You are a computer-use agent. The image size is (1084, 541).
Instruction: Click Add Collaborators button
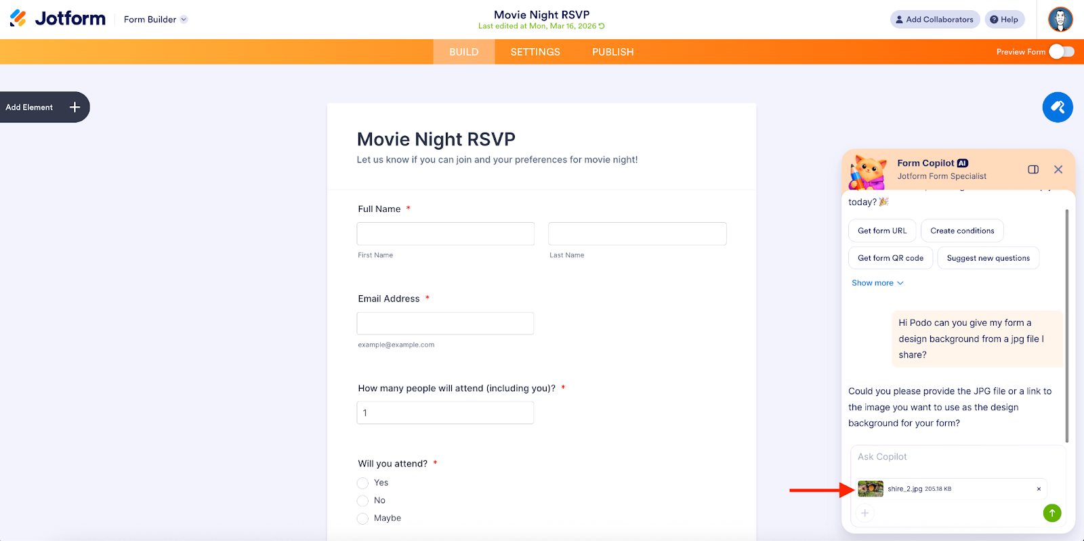(x=935, y=20)
